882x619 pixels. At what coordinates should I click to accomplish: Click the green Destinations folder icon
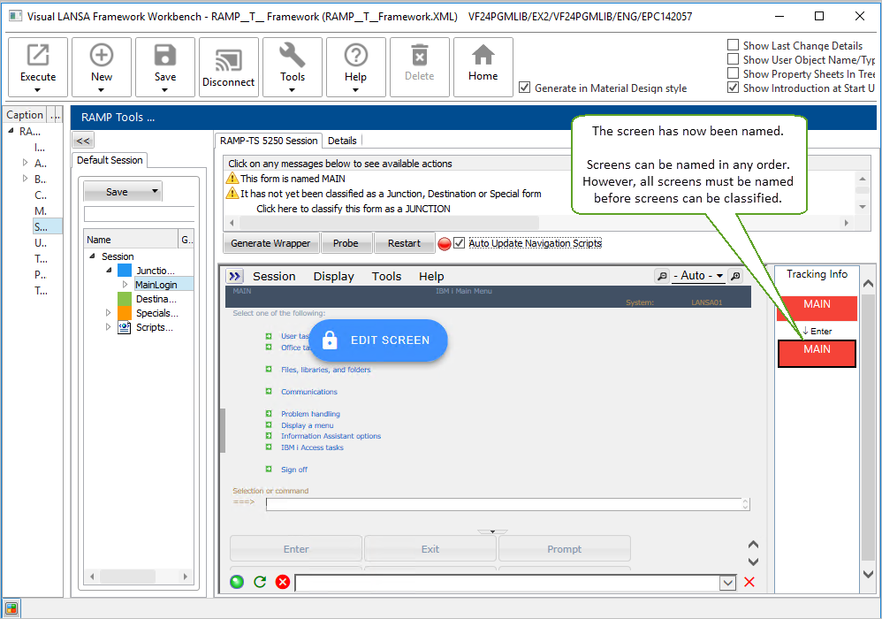click(x=125, y=299)
